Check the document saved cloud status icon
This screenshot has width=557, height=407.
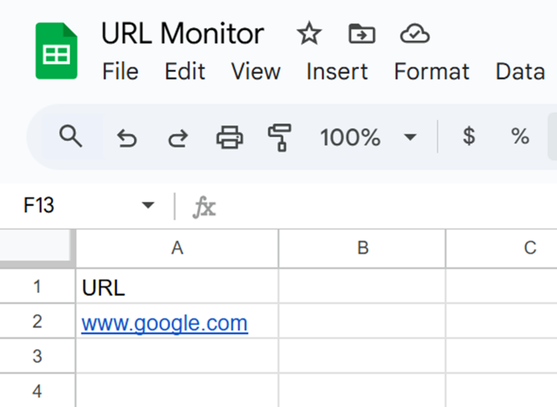[414, 33]
